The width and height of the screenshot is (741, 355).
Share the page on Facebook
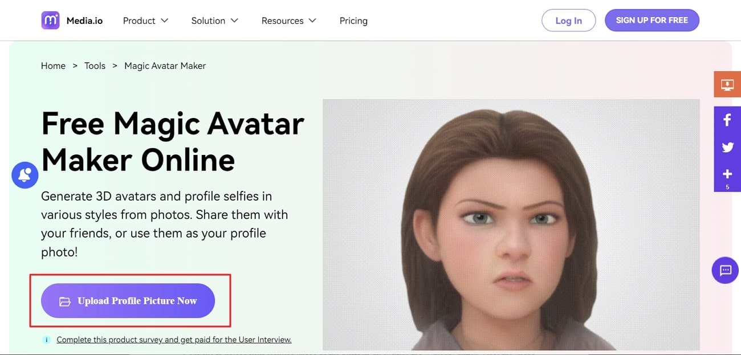tap(727, 120)
